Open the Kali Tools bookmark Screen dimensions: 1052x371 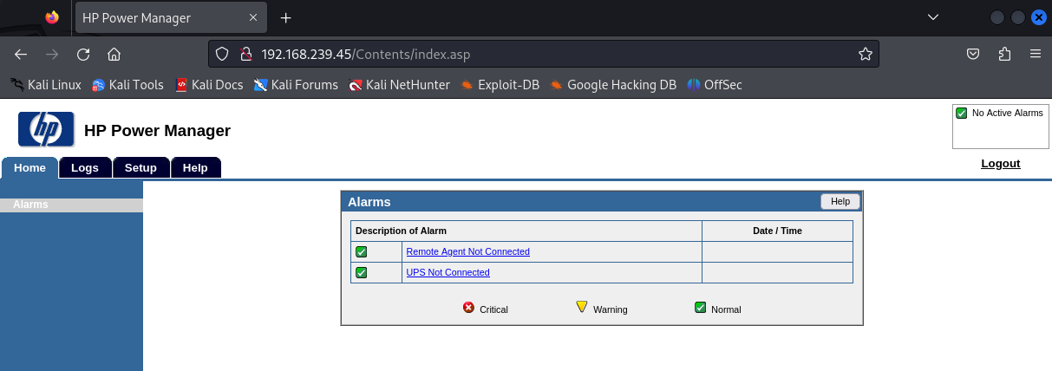click(x=127, y=85)
